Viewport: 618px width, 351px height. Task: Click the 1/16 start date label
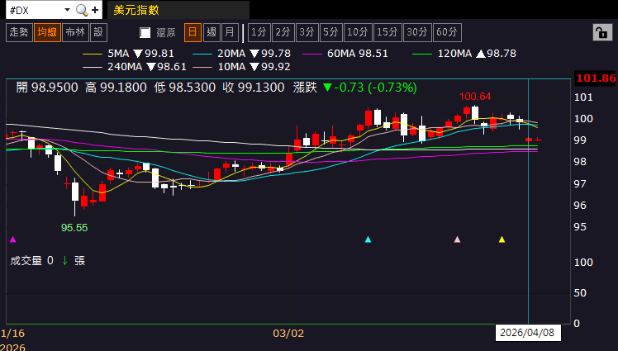pyautogui.click(x=13, y=334)
